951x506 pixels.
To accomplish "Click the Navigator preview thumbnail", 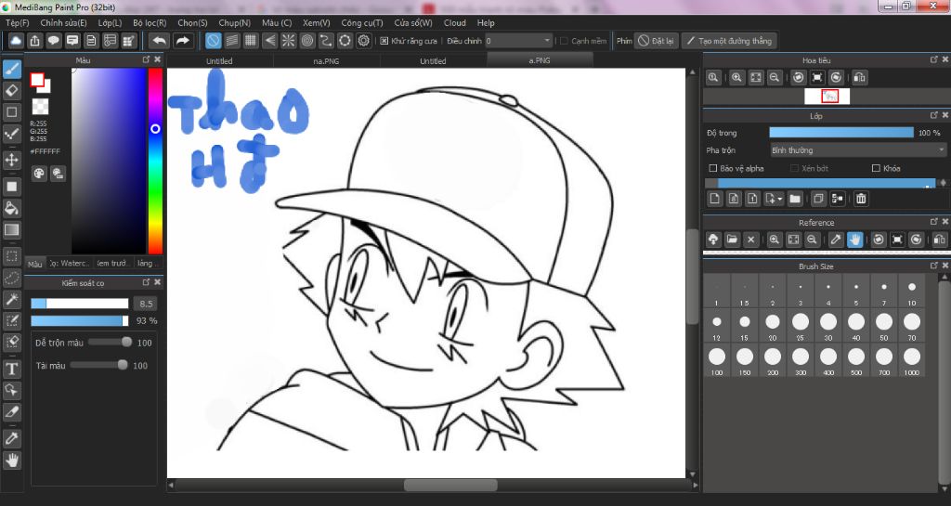I will (x=827, y=96).
